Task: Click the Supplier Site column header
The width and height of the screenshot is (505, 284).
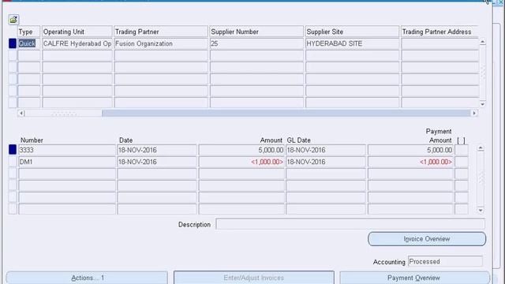Action: (353, 32)
